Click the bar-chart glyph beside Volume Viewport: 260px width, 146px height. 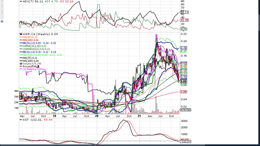click(21, 64)
